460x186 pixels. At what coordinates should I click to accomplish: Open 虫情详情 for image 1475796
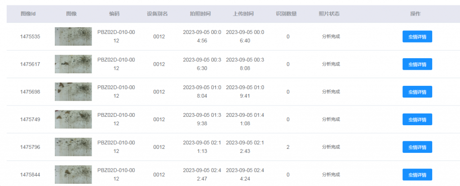pos(417,147)
